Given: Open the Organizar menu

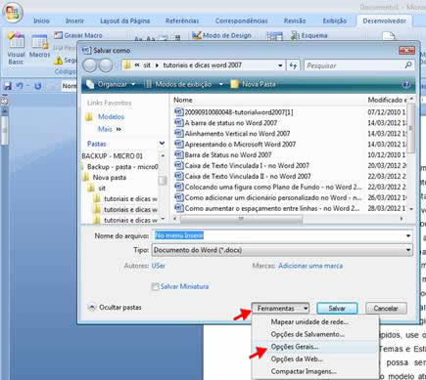Looking at the screenshot, I should (x=111, y=84).
